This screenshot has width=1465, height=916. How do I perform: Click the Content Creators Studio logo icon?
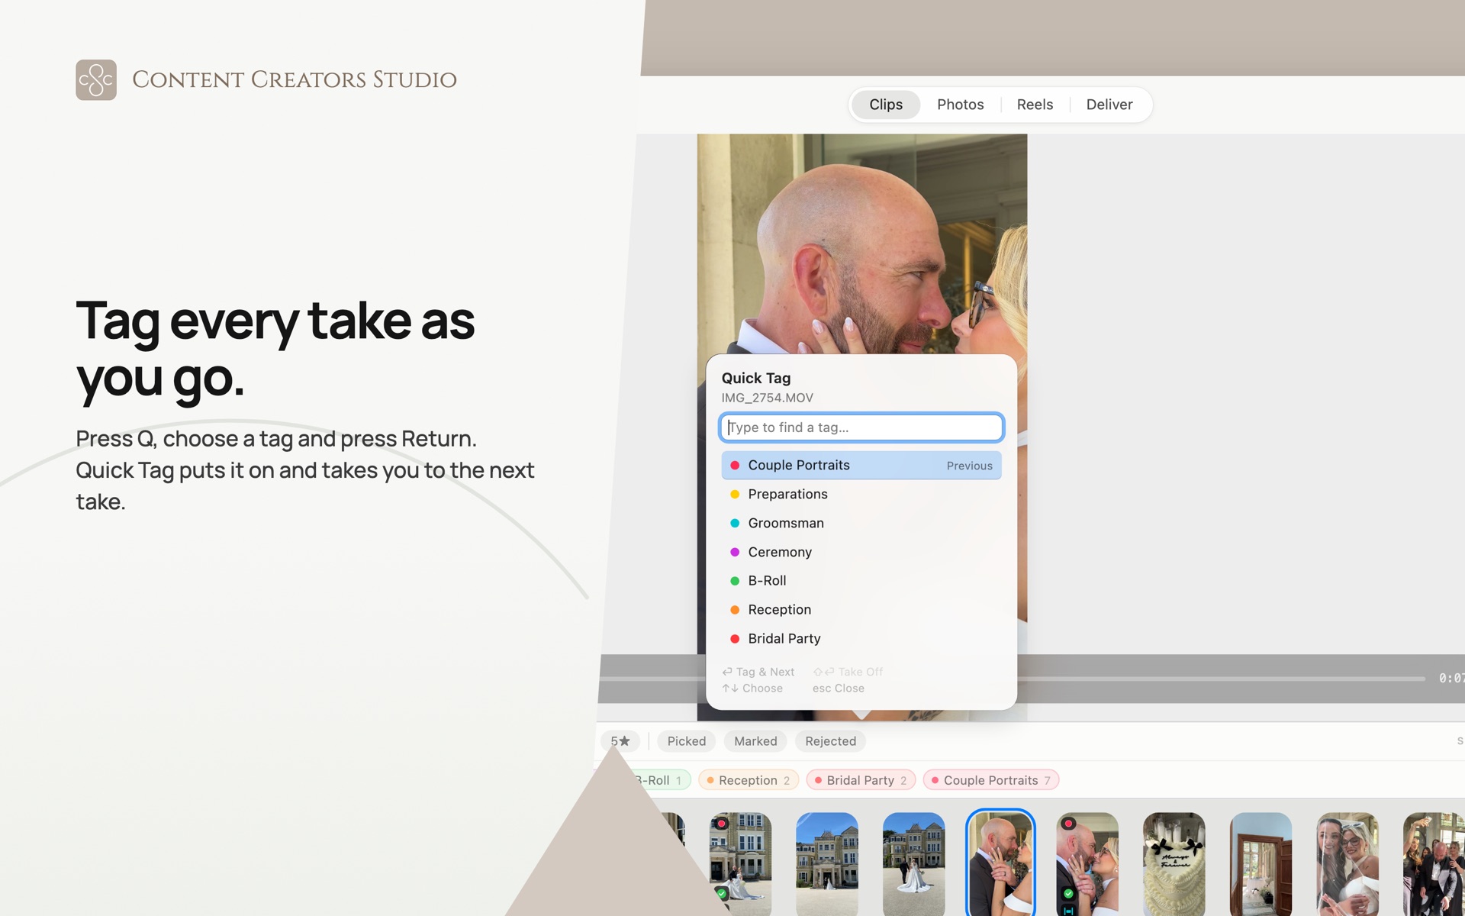[96, 79]
